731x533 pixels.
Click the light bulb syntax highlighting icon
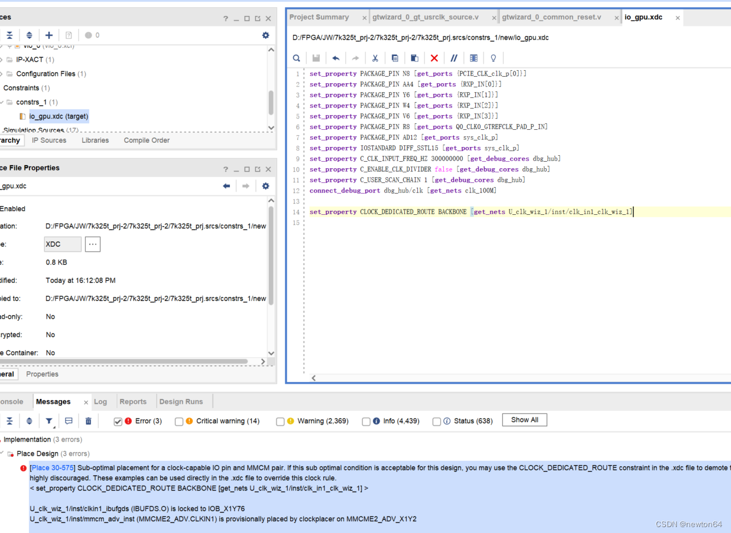pos(493,58)
